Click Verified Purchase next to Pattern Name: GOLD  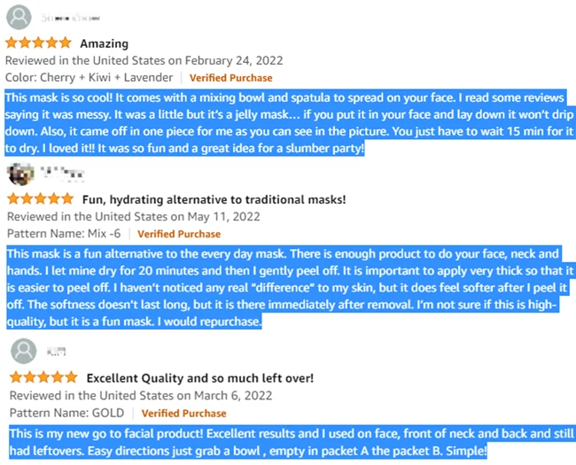[184, 413]
